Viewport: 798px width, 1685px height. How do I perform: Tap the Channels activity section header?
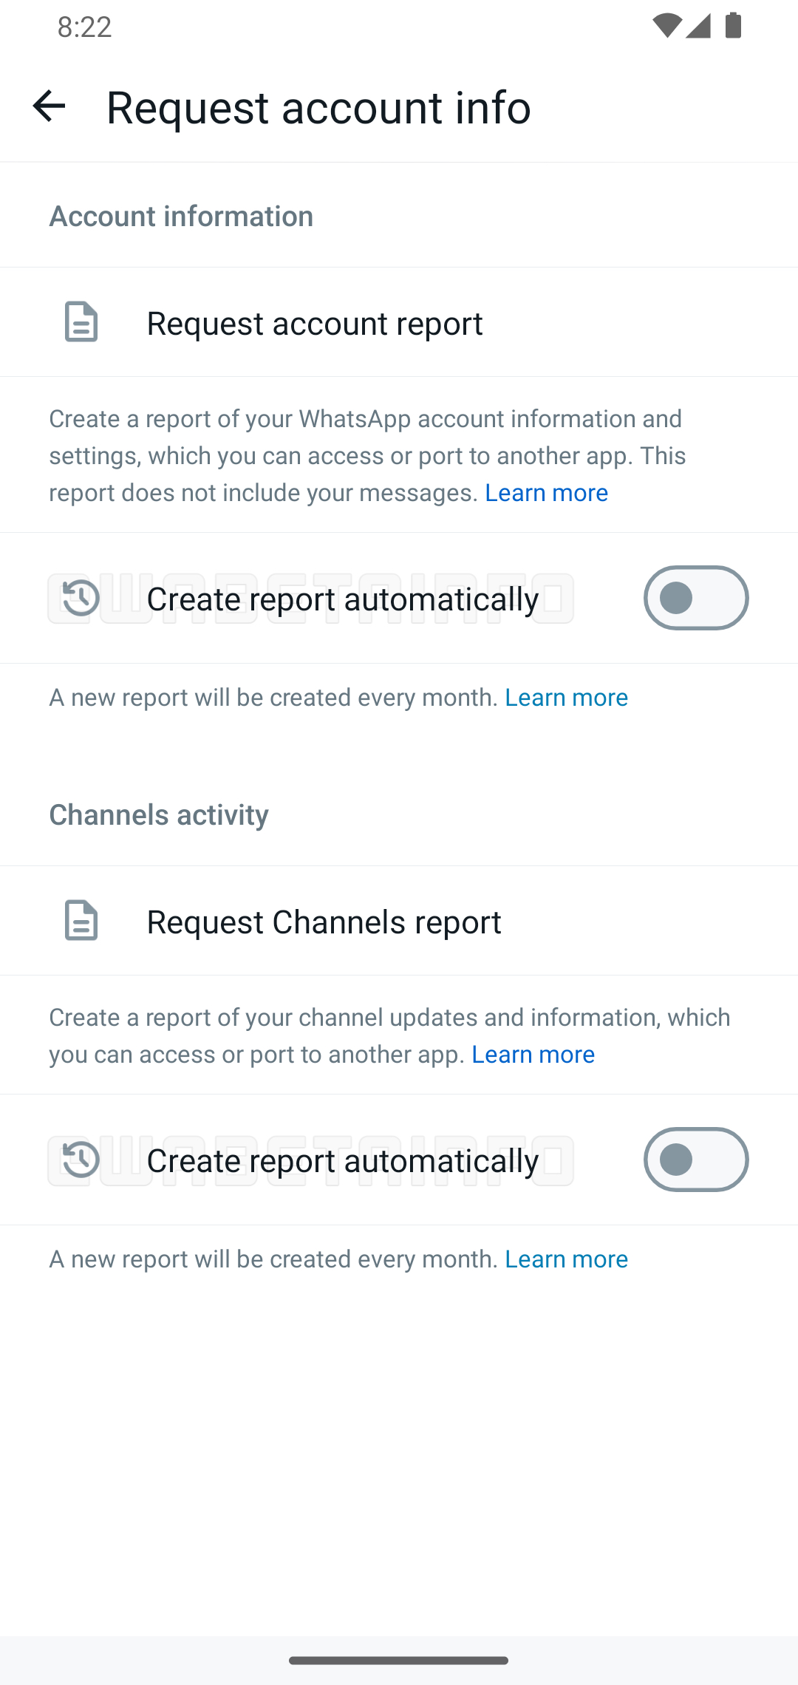159,814
